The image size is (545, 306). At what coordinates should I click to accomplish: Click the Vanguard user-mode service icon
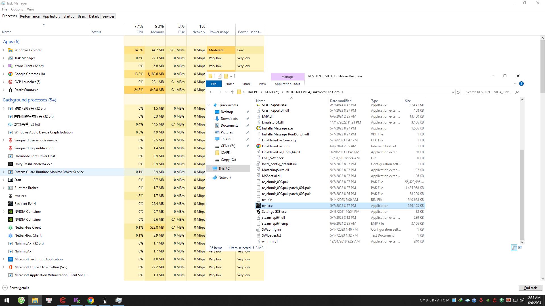tap(10, 140)
